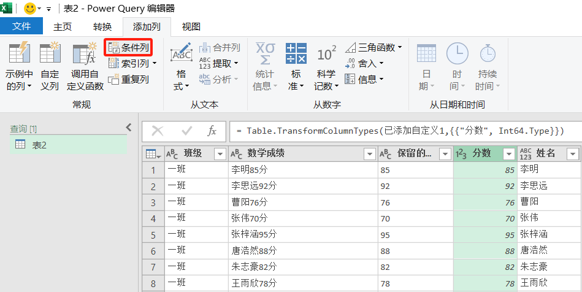
Task: Select the 姓名 column header
Action: tap(549, 153)
